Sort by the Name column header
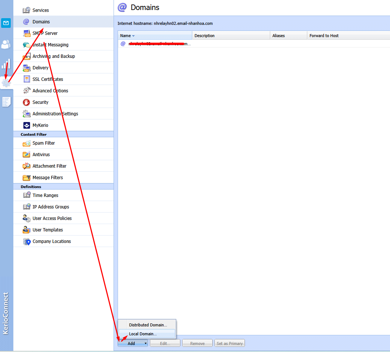 (126, 36)
